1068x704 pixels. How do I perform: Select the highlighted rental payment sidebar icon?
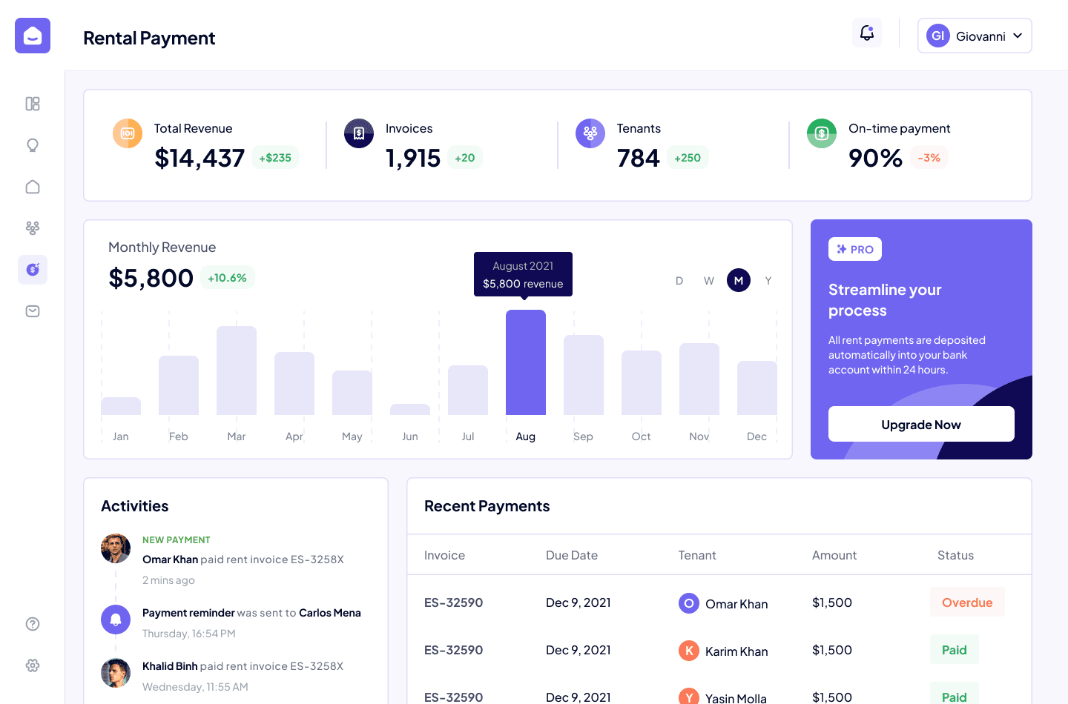click(33, 270)
